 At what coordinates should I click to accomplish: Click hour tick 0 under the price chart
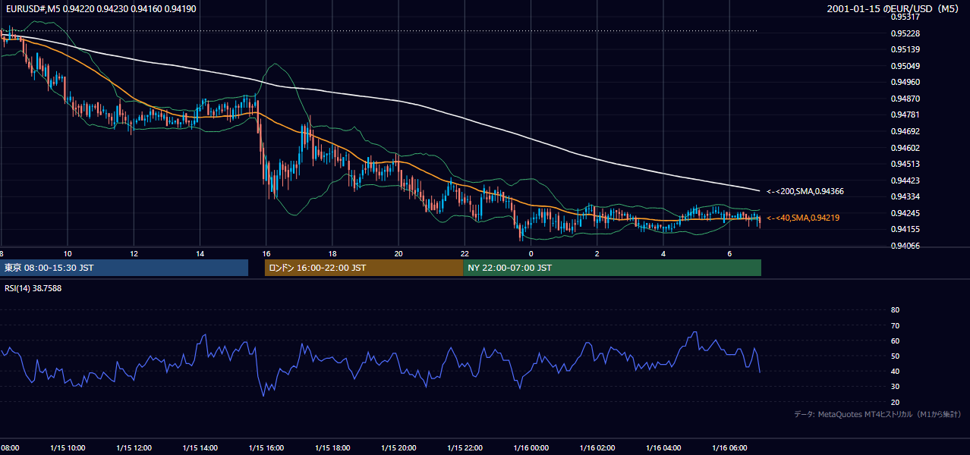coord(531,253)
